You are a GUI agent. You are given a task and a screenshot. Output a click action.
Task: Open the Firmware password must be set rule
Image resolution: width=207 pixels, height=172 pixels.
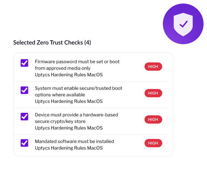click(x=77, y=65)
